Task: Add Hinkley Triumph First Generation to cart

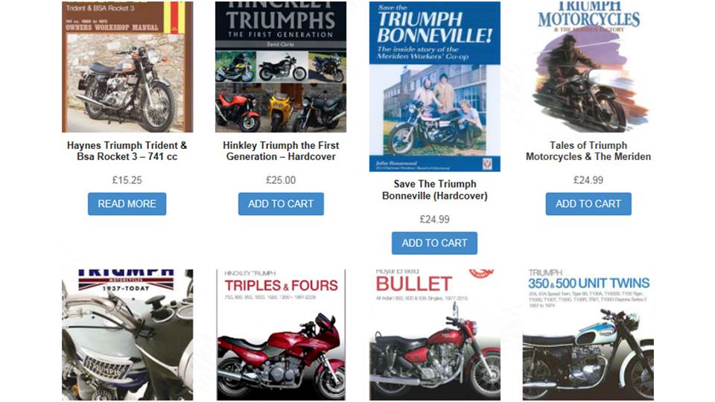Action: pyautogui.click(x=281, y=204)
